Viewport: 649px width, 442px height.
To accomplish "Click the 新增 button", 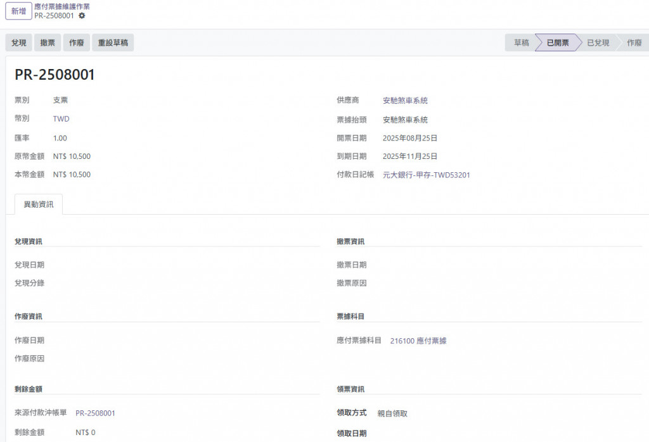I will (18, 11).
